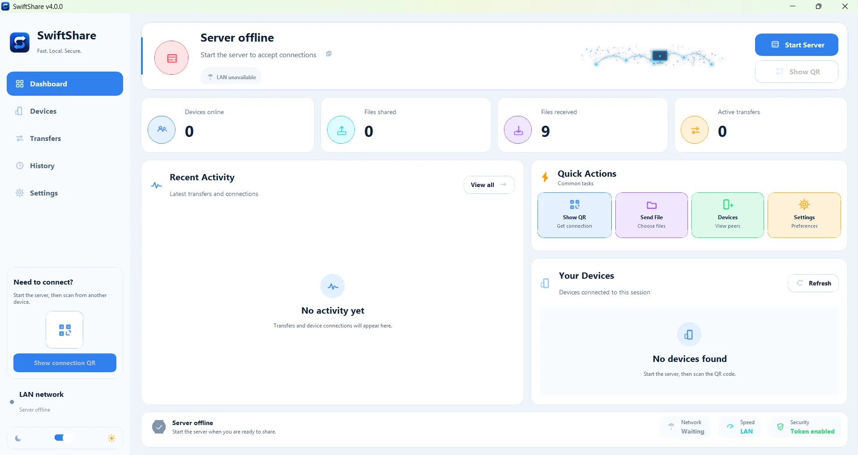The width and height of the screenshot is (858, 455).
Task: Click the sun light mode icon
Action: point(111,438)
